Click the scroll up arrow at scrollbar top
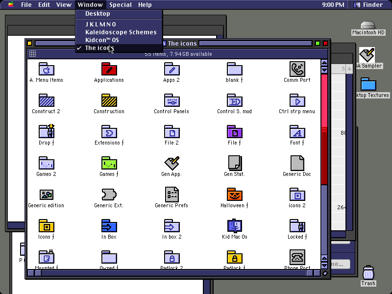This screenshot has width=392, height=294. click(324, 63)
